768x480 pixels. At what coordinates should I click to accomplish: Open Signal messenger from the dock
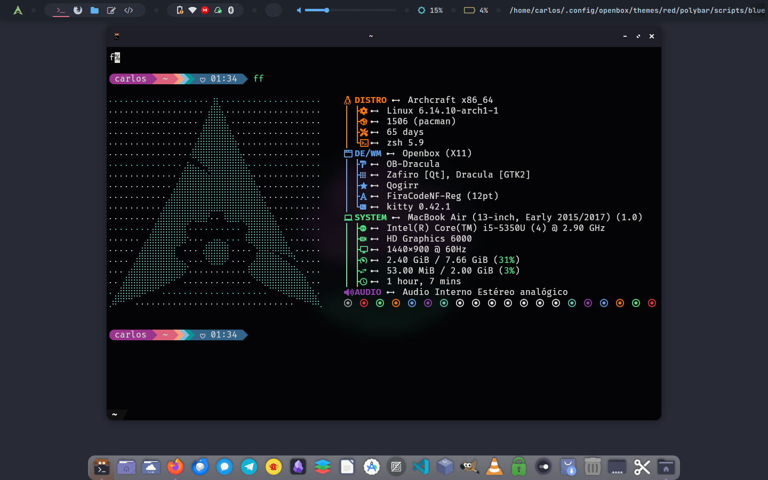[225, 467]
